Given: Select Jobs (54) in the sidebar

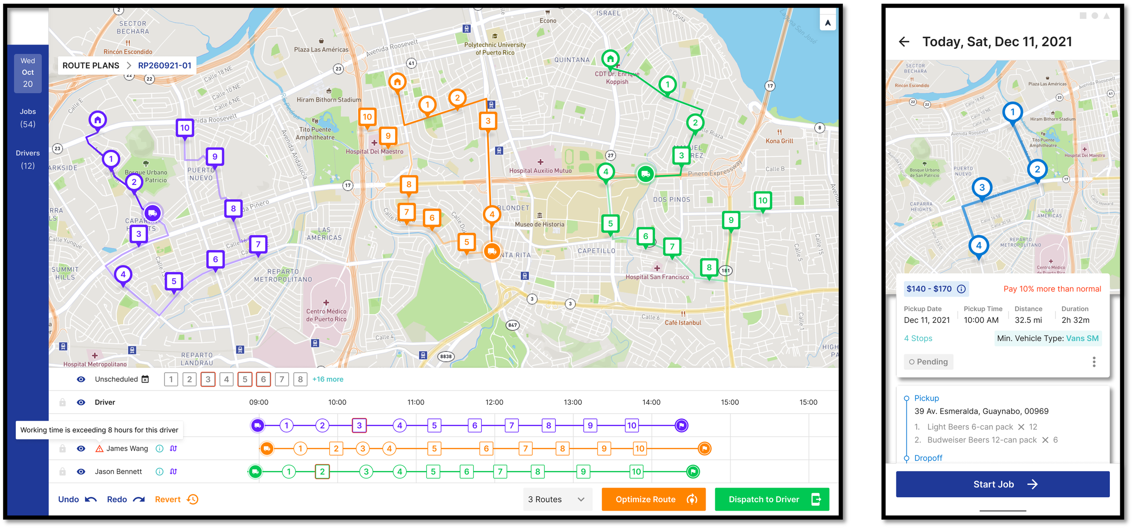Looking at the screenshot, I should pos(27,117).
